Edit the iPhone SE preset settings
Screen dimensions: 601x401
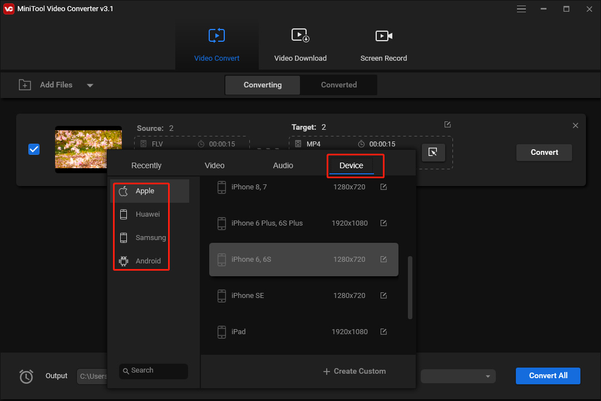383,296
